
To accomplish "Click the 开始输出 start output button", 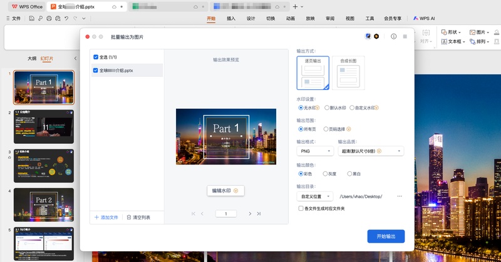I will click(x=386, y=236).
